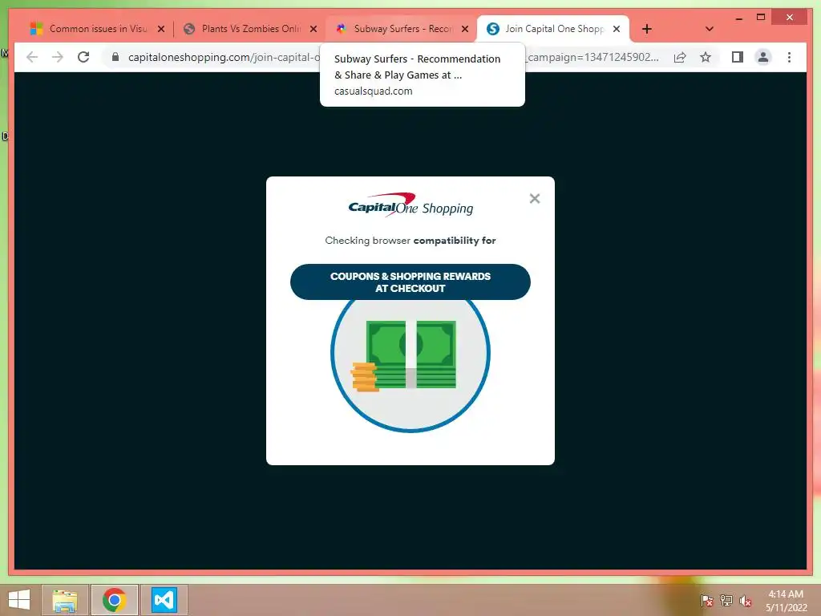This screenshot has width=821, height=616.
Task: Go back to the previous page
Action: point(32,57)
